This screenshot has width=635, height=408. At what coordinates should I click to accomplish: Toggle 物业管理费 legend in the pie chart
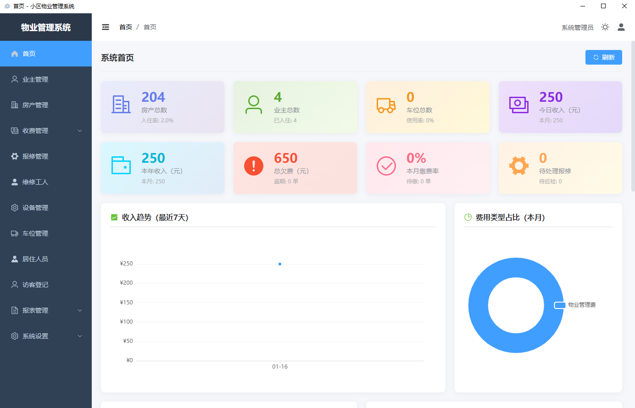point(575,305)
